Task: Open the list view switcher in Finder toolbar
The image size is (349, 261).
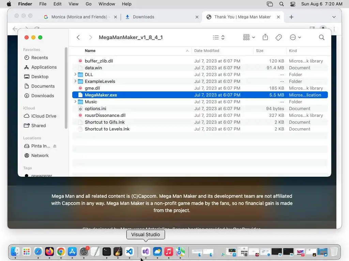Action: coord(218,37)
